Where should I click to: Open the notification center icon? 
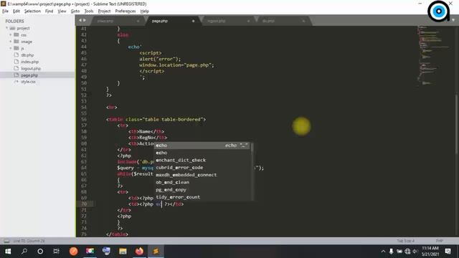tap(448, 252)
